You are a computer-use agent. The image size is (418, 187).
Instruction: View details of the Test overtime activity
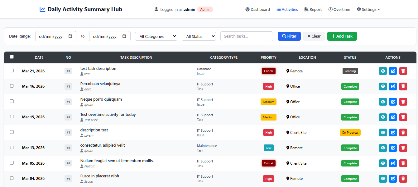tap(383, 117)
